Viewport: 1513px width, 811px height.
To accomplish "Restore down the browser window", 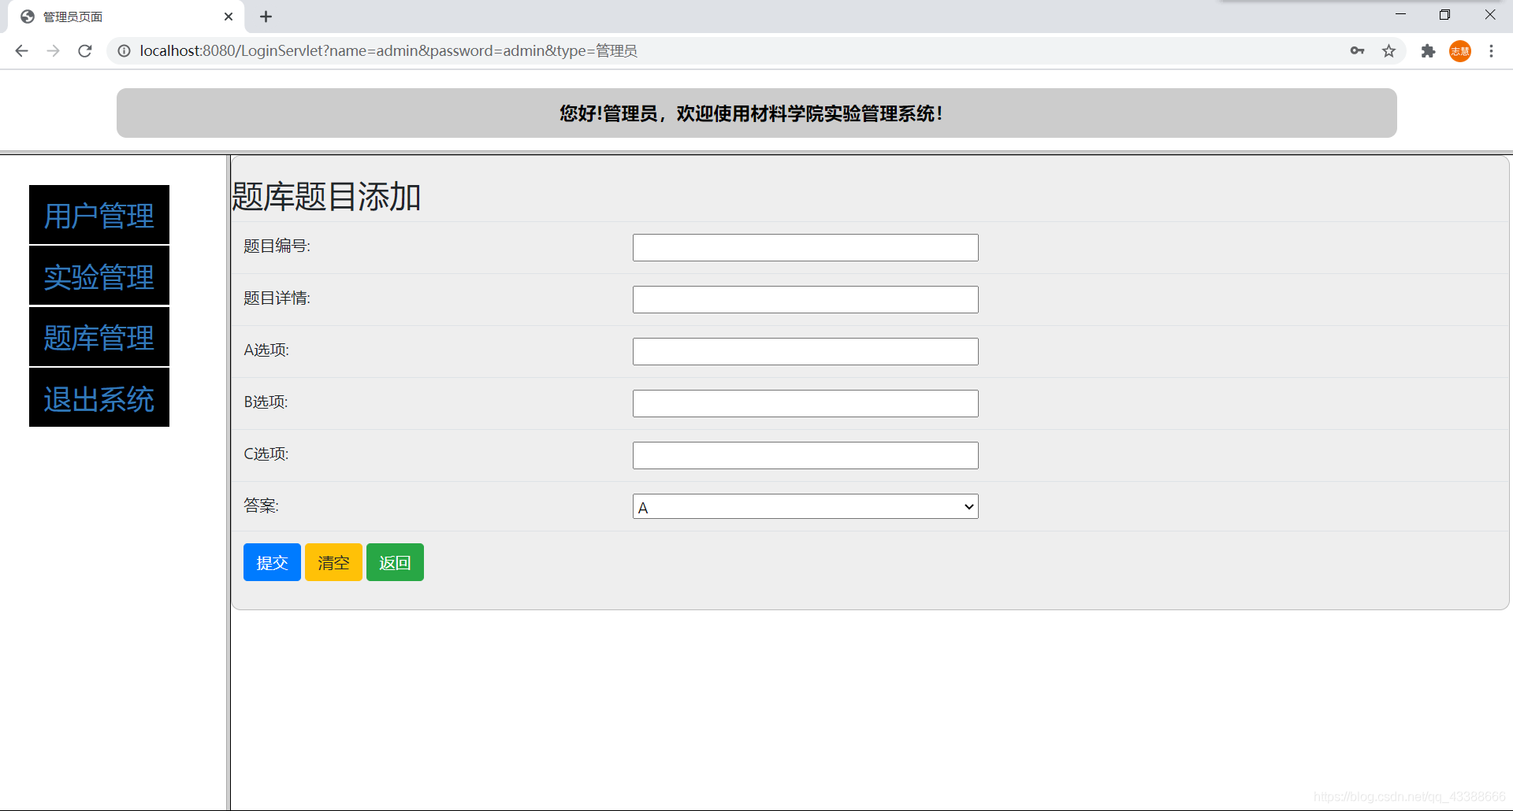I will pyautogui.click(x=1444, y=15).
